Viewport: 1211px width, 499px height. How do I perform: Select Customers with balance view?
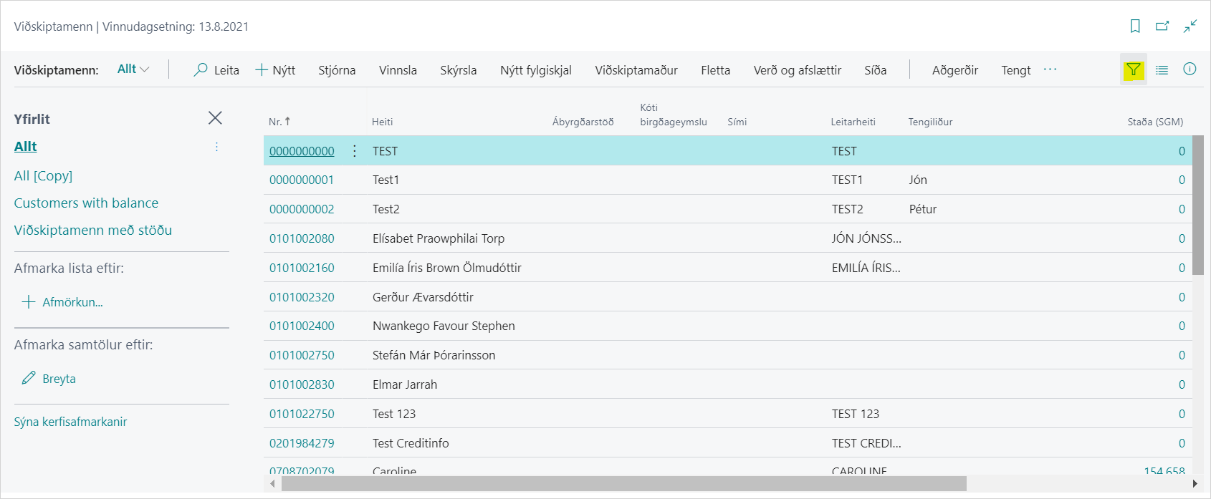pos(86,203)
